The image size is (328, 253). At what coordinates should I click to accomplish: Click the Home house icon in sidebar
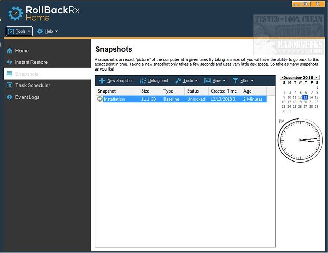pos(9,51)
